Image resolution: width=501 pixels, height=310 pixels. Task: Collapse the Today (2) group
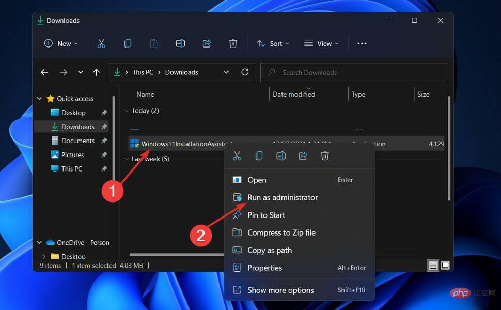(x=127, y=111)
